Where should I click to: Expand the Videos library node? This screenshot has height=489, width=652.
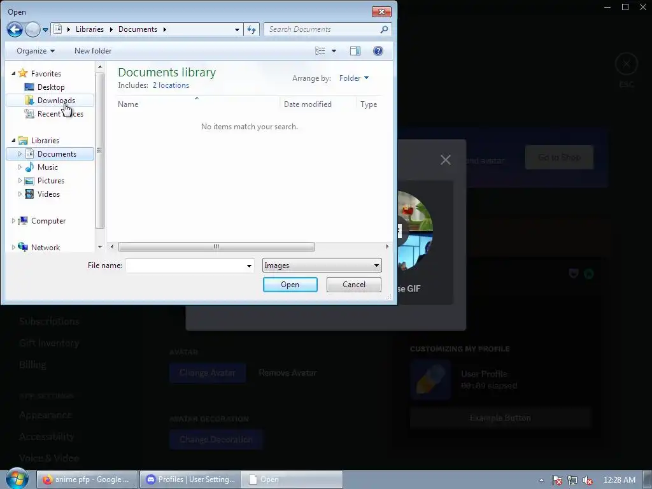pos(20,194)
